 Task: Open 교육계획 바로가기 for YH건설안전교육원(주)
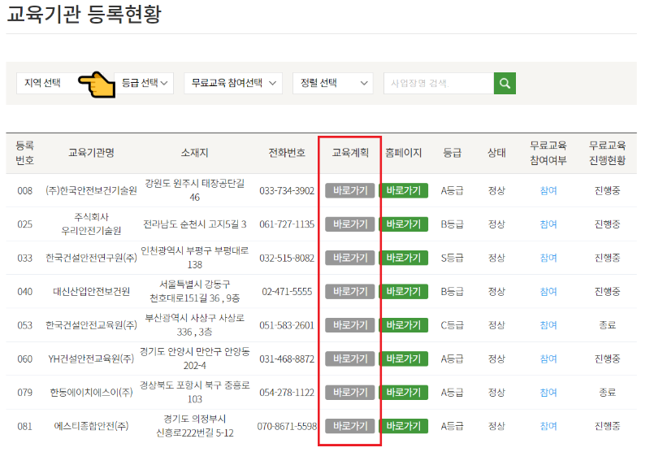click(350, 359)
